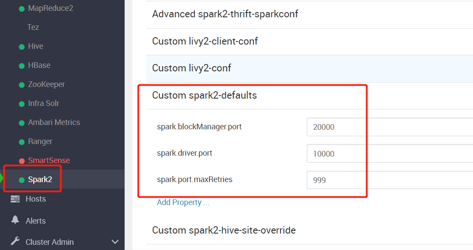Expand the Advanced spark2-thrift-sparkconf section

coord(225,14)
